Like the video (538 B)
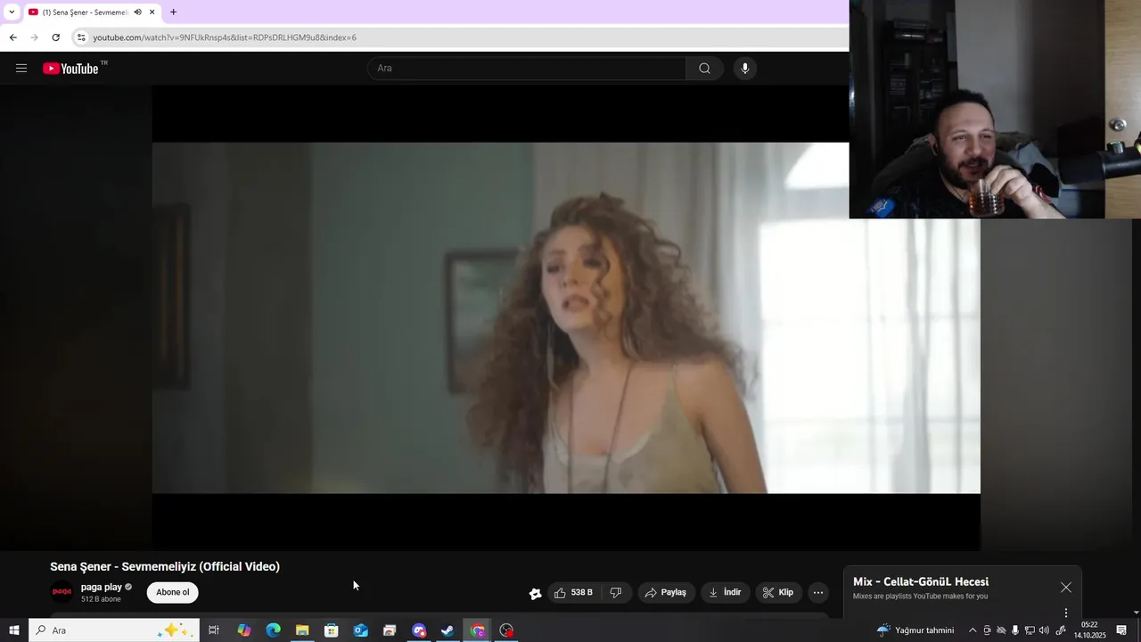The width and height of the screenshot is (1141, 642). click(x=573, y=592)
